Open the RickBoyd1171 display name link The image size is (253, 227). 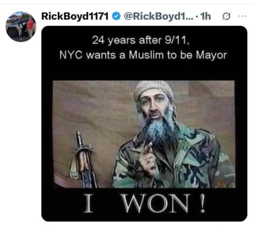tap(75, 16)
